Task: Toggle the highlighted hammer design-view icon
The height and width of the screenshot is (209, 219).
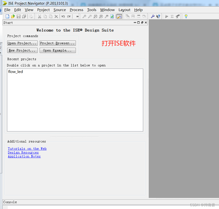Action: 119,16
